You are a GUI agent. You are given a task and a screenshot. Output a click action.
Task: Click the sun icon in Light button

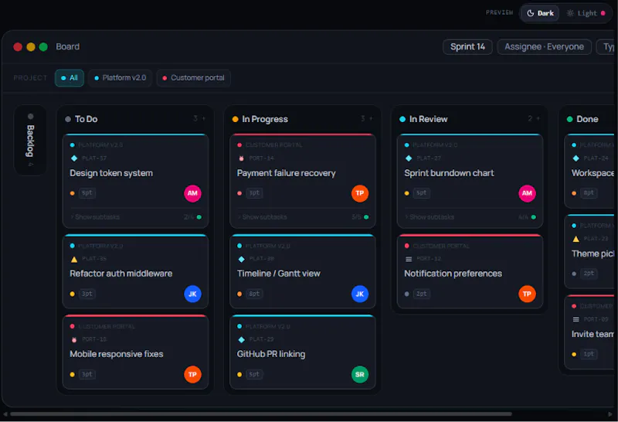(570, 13)
